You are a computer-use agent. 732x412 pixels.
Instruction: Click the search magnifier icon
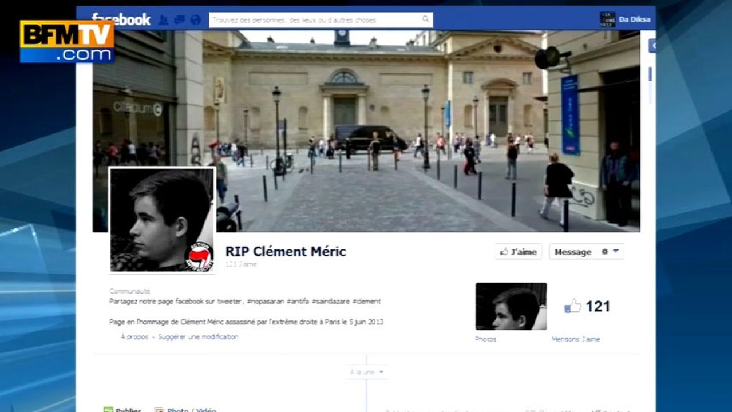425,19
